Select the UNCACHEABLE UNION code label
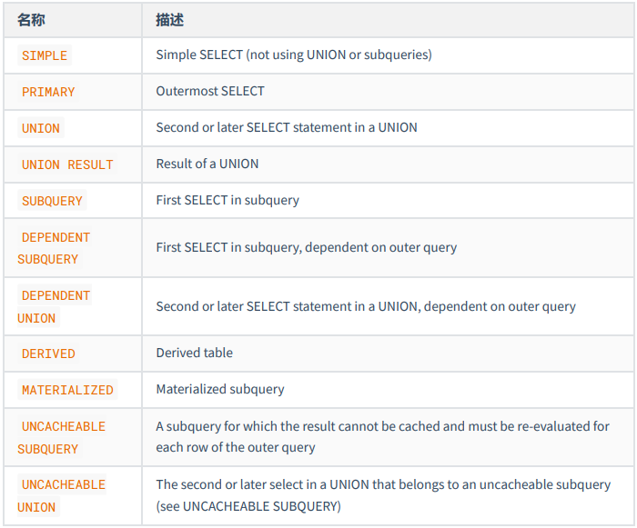This screenshot has width=637, height=528. (63, 495)
